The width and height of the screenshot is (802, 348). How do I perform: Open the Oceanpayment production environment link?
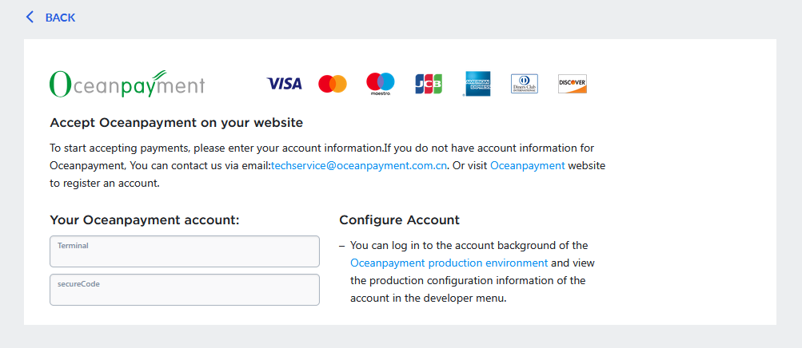pos(449,263)
